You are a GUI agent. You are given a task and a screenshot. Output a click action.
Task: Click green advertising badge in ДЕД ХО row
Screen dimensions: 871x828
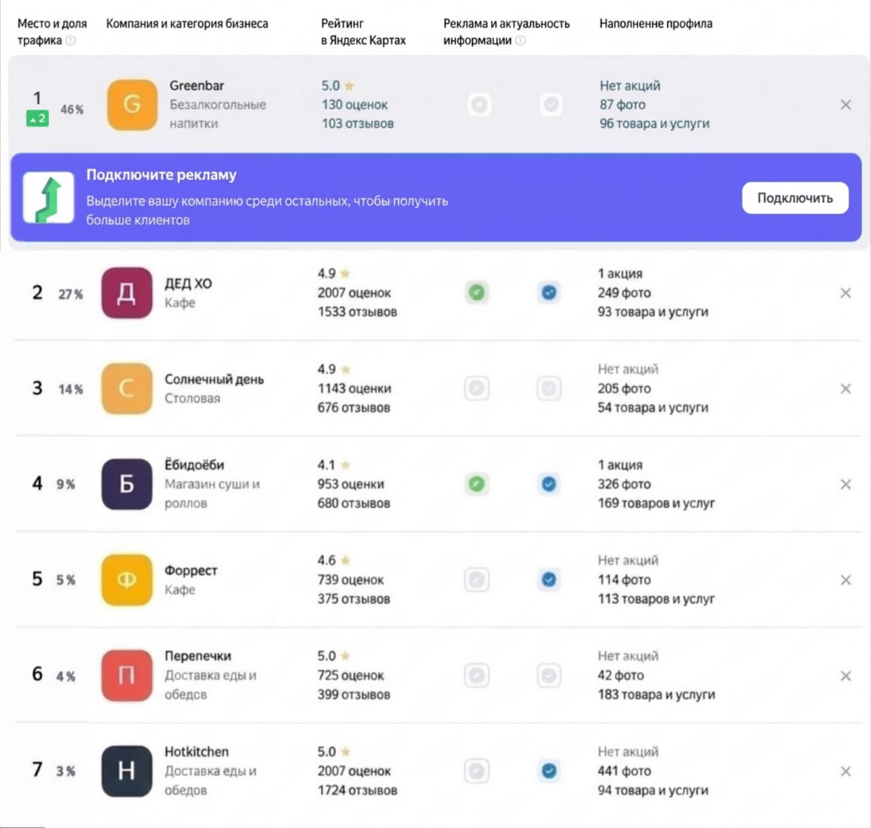click(x=477, y=293)
